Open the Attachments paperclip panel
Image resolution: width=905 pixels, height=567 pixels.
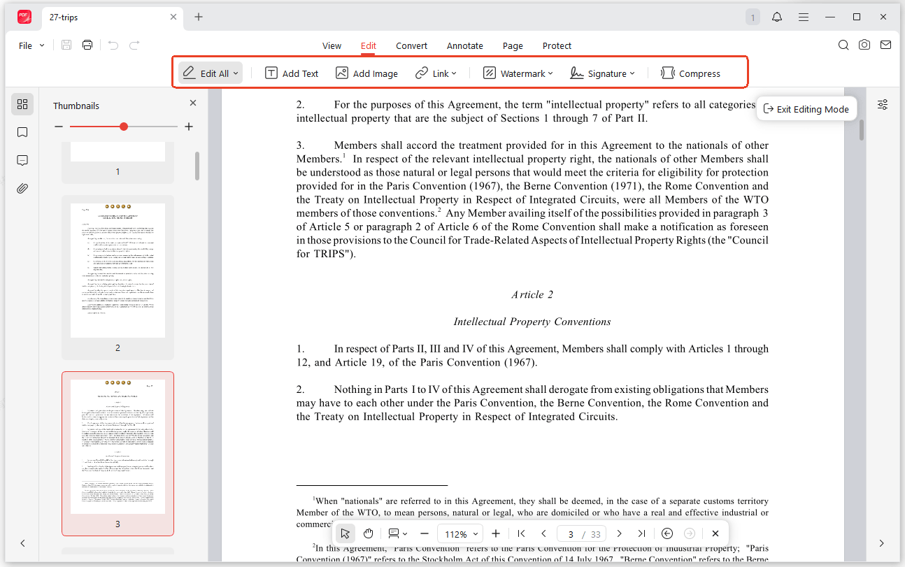coord(22,188)
